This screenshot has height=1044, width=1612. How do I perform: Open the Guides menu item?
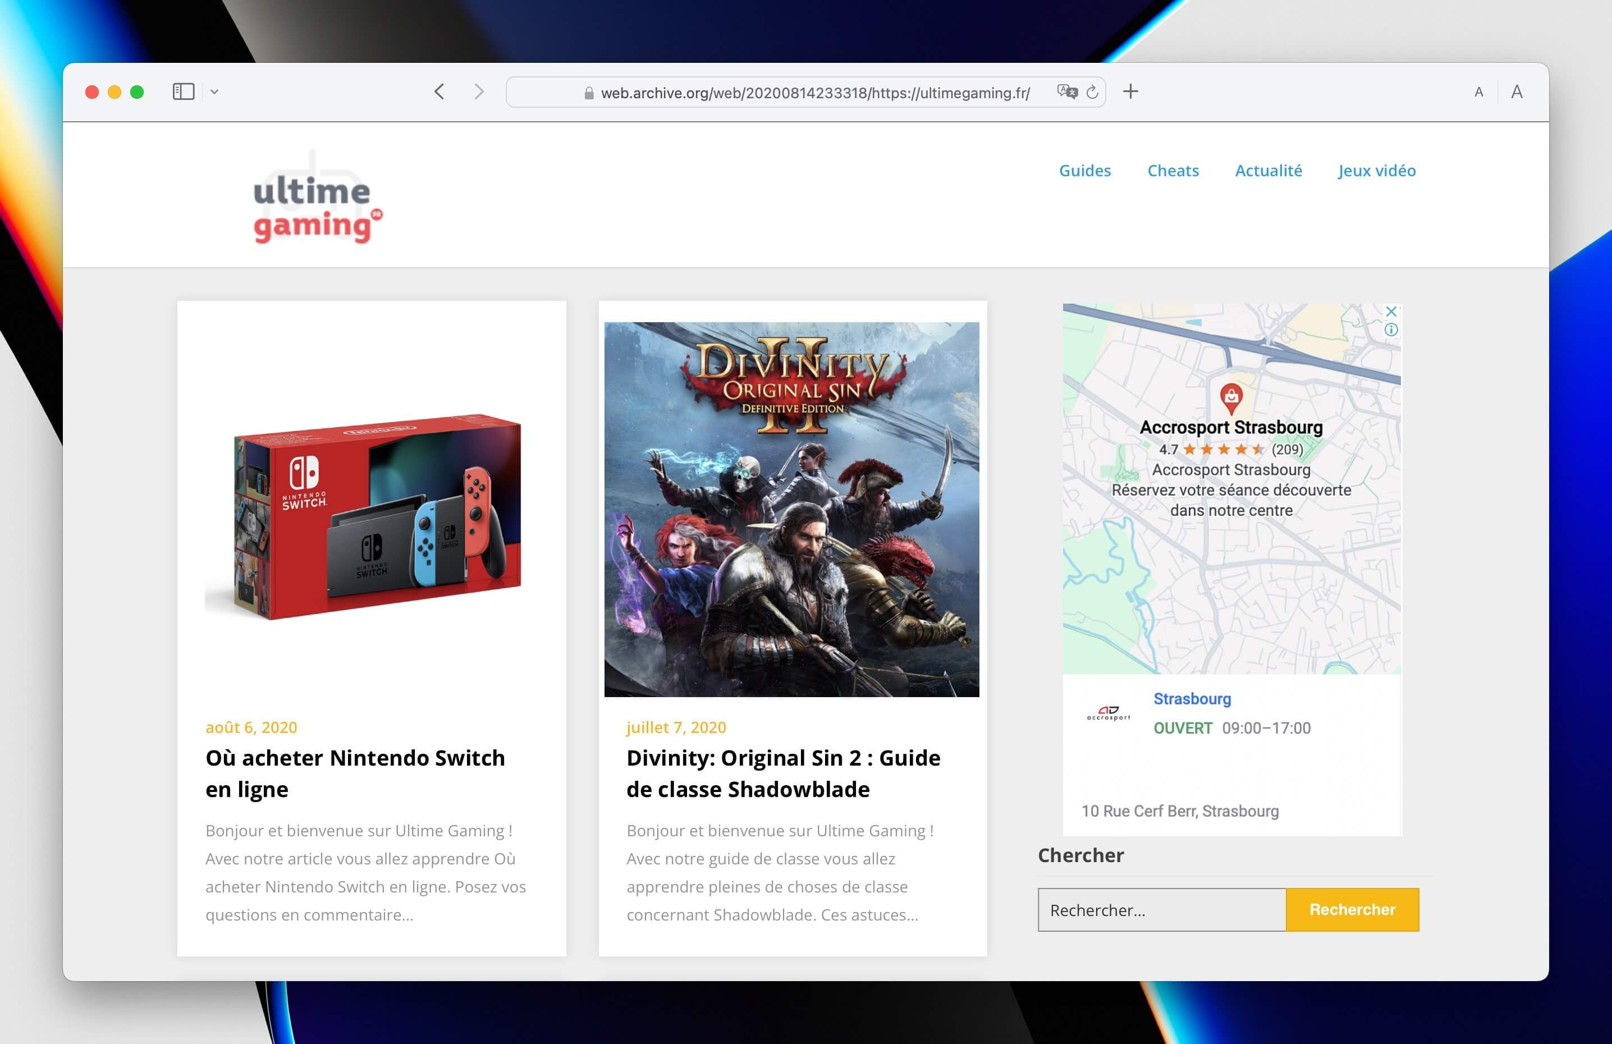tap(1084, 170)
